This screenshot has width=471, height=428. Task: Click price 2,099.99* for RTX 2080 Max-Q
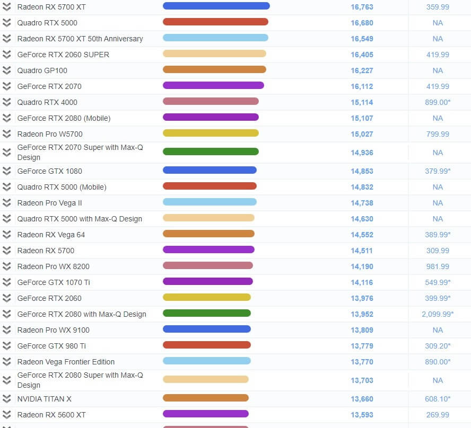point(438,314)
